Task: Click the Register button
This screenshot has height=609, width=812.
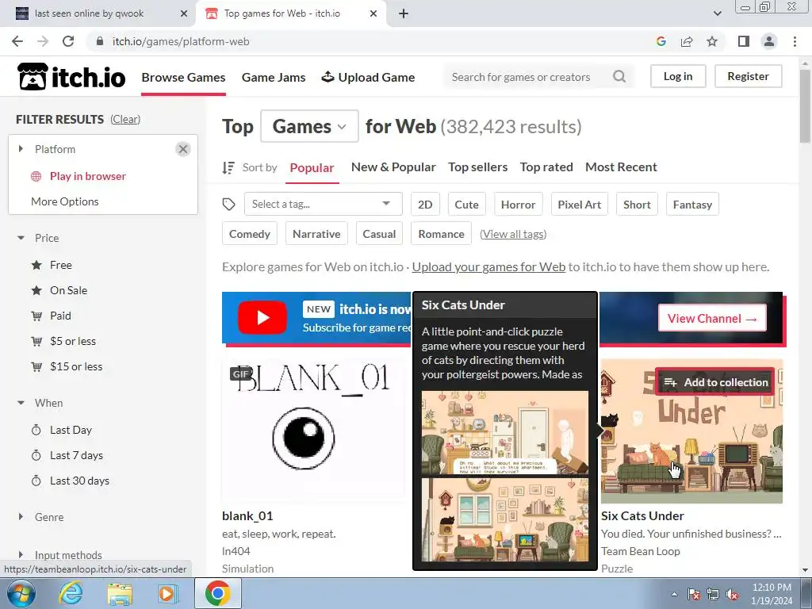Action: [x=749, y=76]
